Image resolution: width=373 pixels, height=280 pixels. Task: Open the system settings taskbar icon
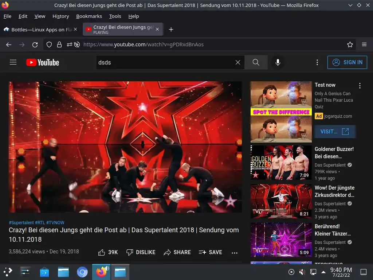(25, 272)
